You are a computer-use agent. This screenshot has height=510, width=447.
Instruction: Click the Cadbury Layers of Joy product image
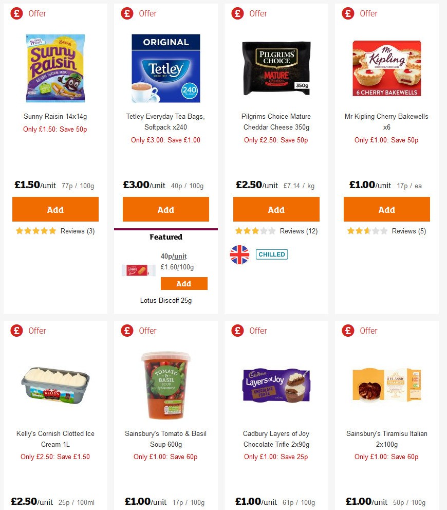[276, 385]
